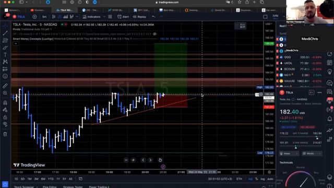The image size is (334, 188).
Task: Open the ETH session menu
Action: (239, 179)
